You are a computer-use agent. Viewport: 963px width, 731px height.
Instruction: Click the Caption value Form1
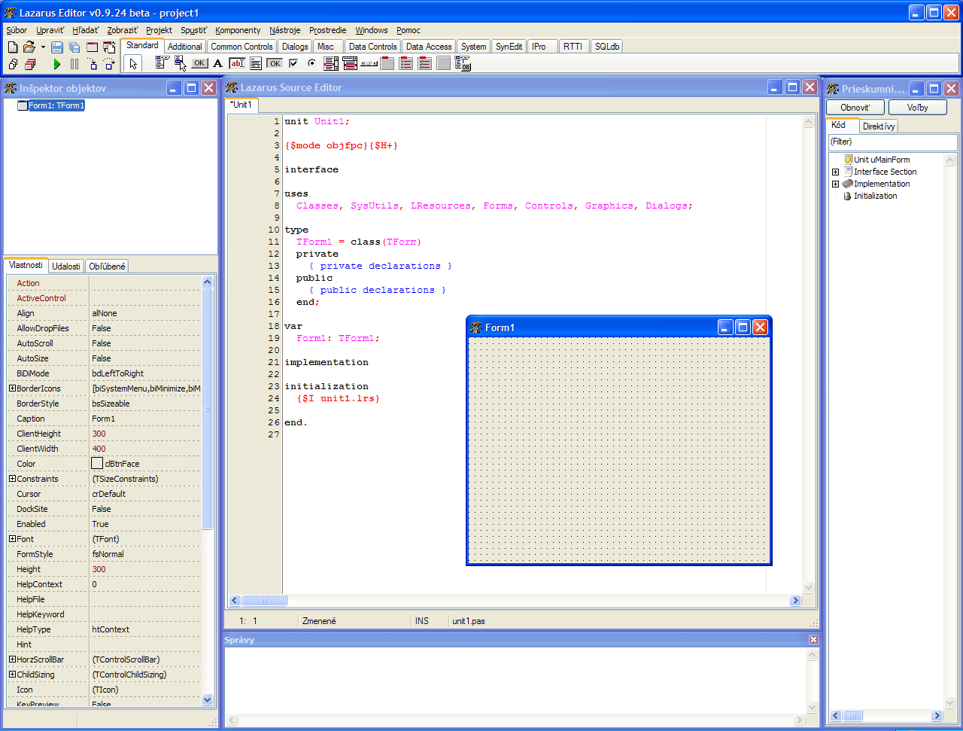point(104,419)
